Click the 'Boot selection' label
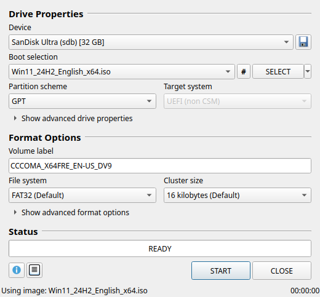 pyautogui.click(x=33, y=57)
